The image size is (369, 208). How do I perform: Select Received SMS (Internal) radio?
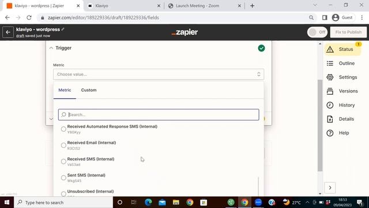tap(63, 162)
